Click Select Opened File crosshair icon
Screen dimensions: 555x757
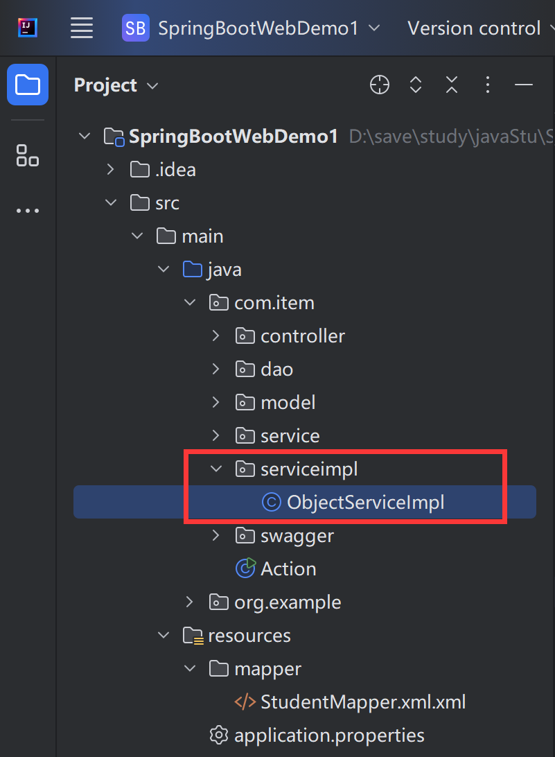tap(379, 85)
